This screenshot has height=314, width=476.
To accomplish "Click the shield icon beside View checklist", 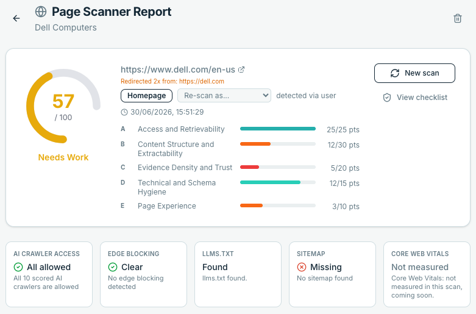I will pos(387,98).
